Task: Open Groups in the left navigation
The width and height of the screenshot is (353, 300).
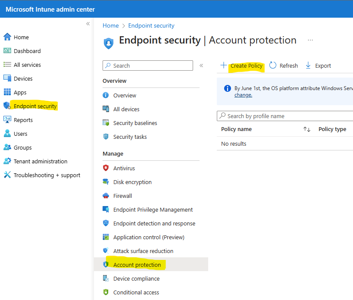Action: point(23,148)
